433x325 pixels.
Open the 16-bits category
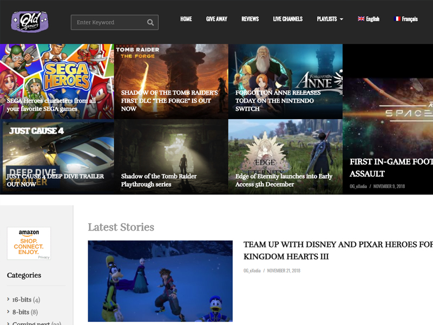pos(22,300)
